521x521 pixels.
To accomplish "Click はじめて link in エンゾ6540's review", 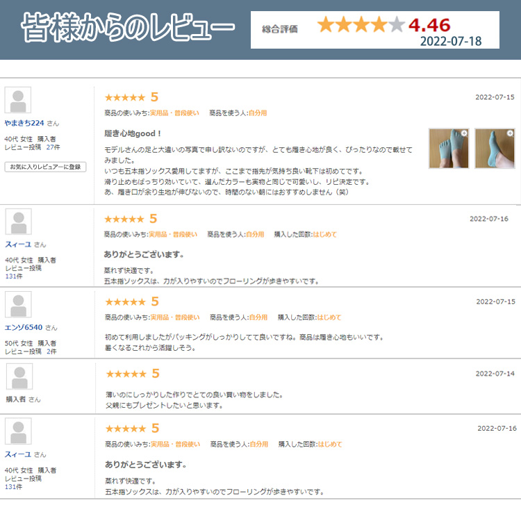I will click(329, 317).
